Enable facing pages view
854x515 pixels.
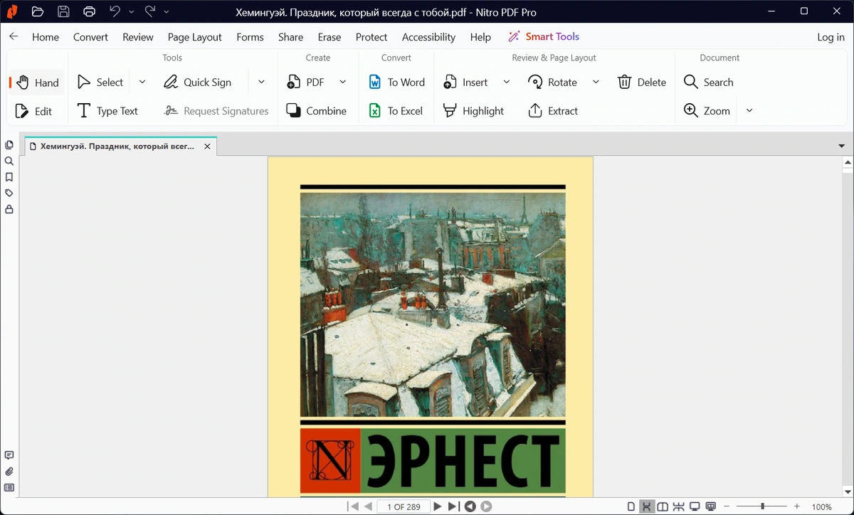click(663, 506)
